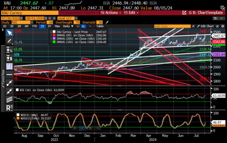Choose the pencil annotation draw tool
The width and height of the screenshot is (227, 143).
point(9,41)
